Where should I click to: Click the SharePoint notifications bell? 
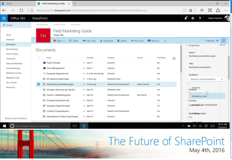coord(185,18)
